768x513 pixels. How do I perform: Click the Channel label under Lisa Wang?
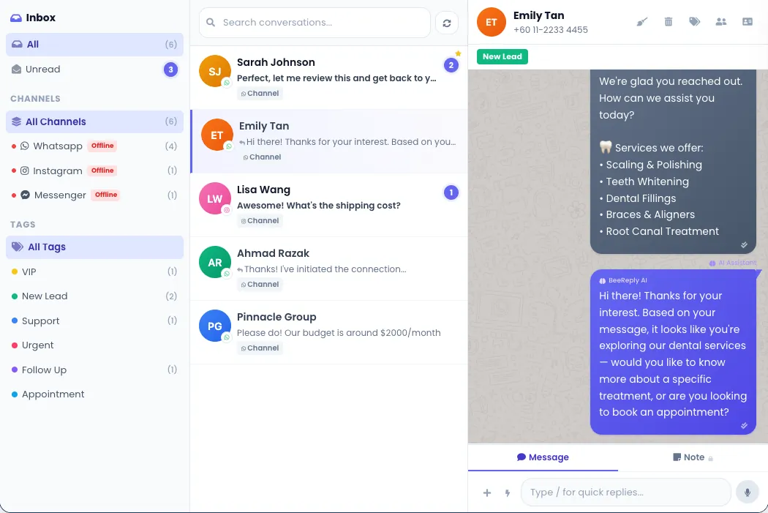260,221
